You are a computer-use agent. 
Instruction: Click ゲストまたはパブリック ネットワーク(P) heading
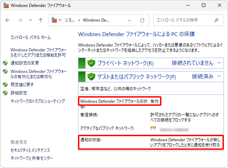point(137,77)
